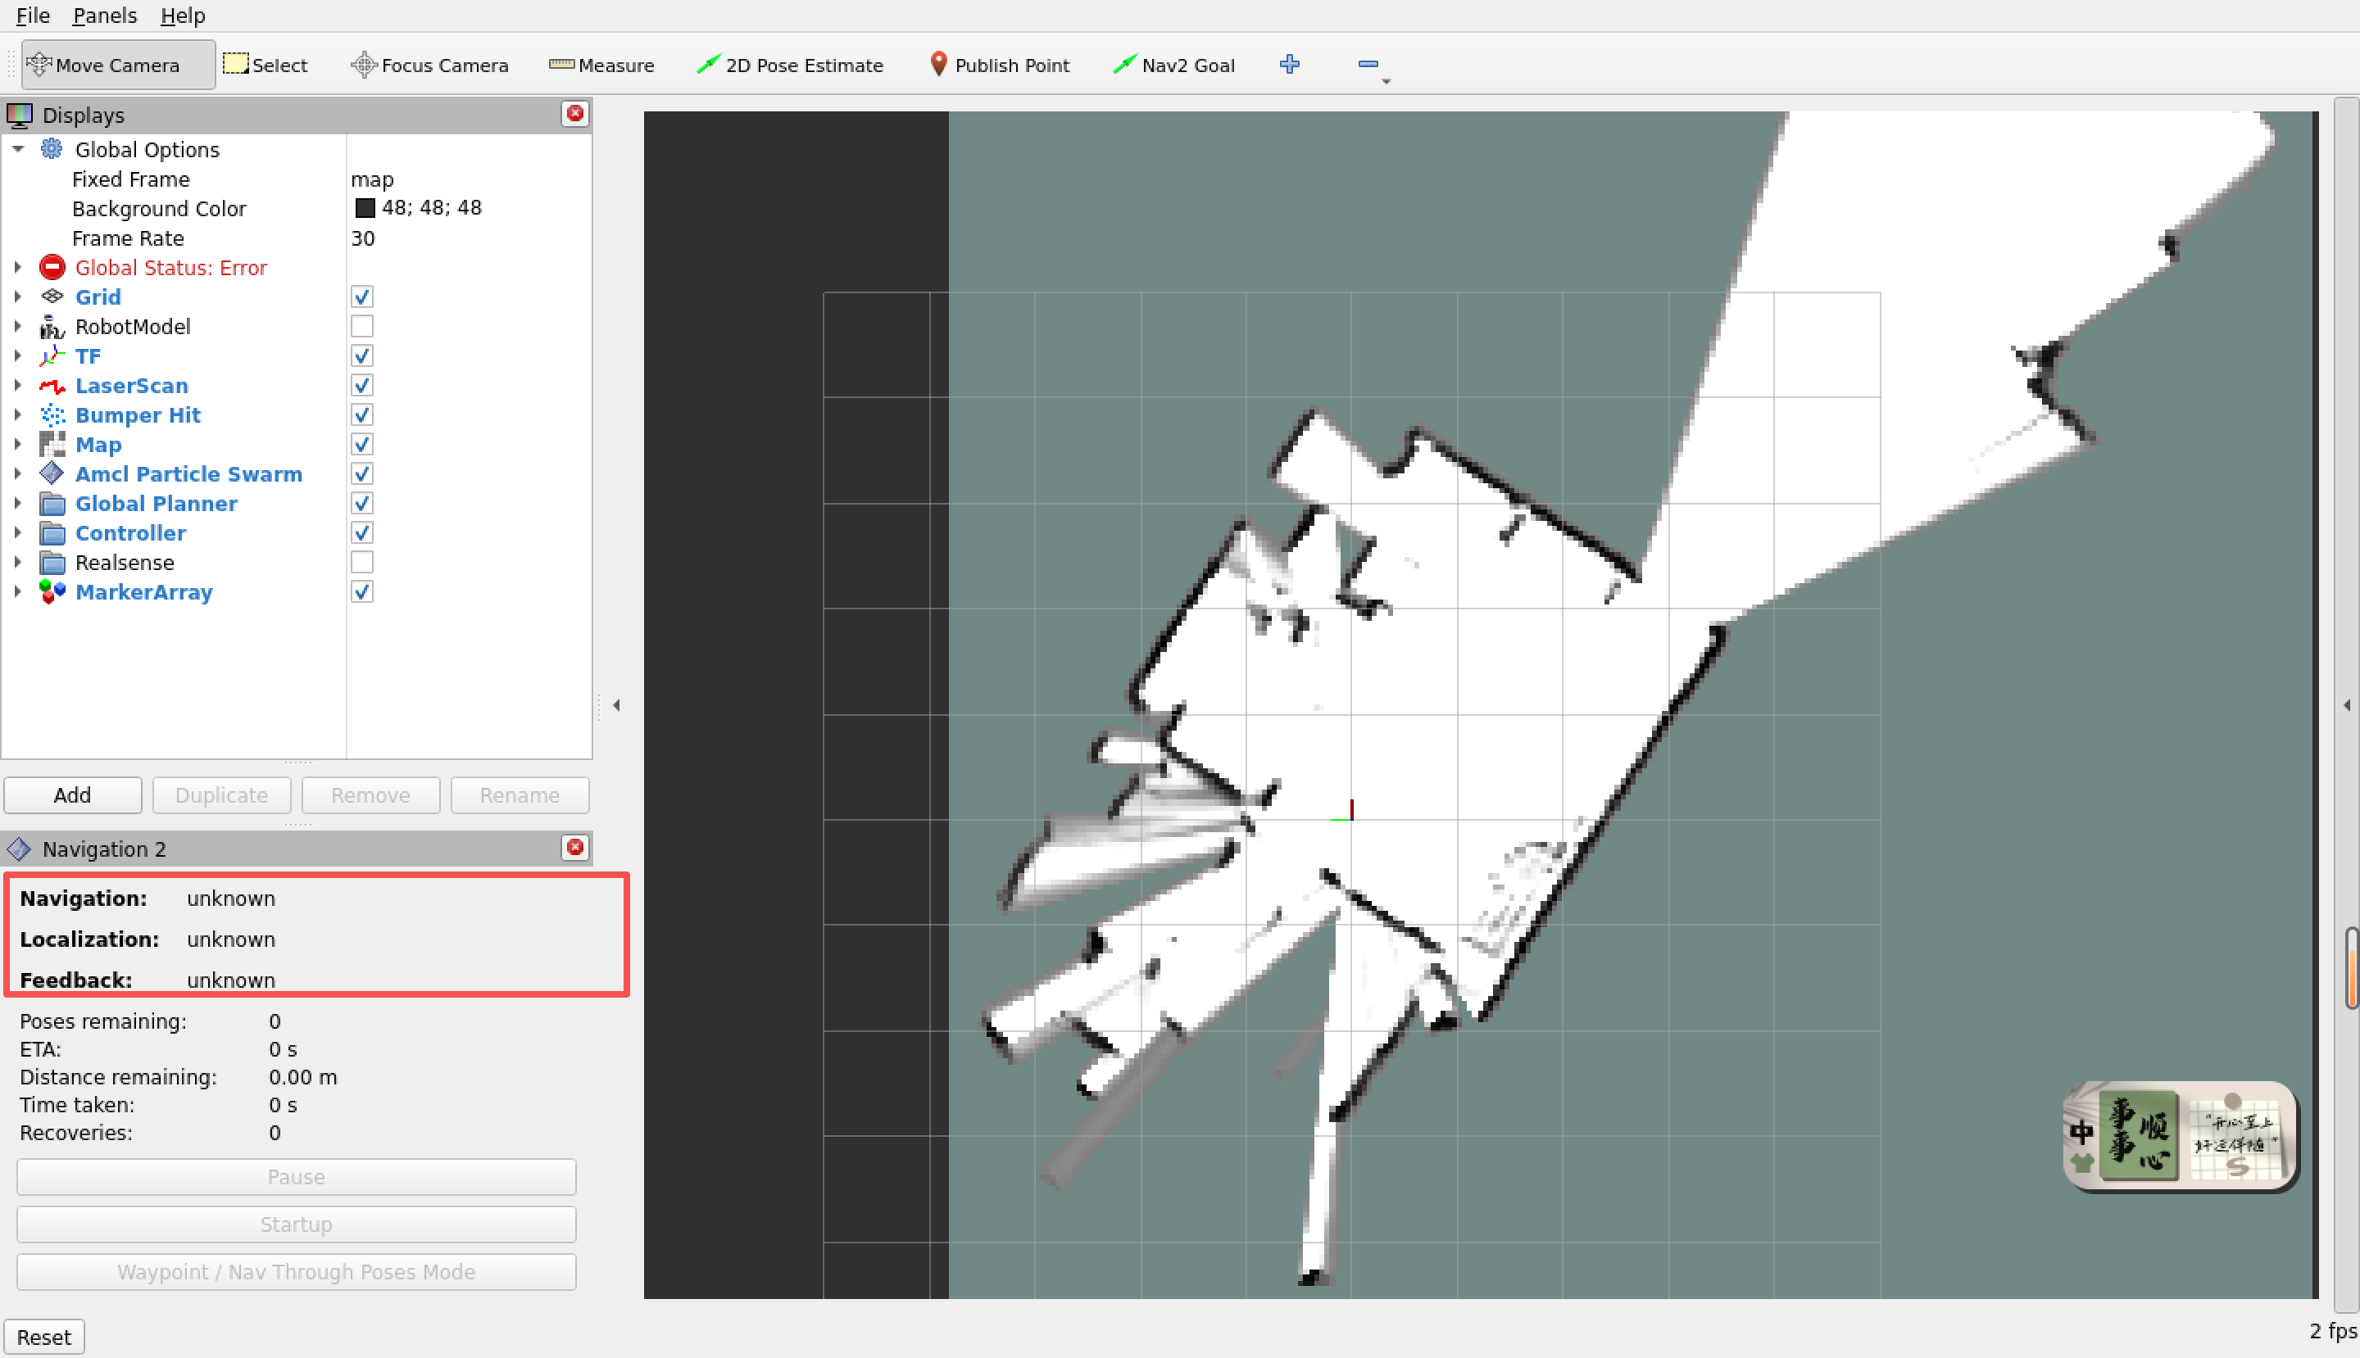Check the Realsense display checkbox
This screenshot has width=2360, height=1358.
(362, 563)
